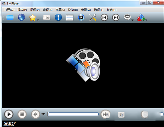
Task: Open favorites with the star icon
Action: (33, 18)
